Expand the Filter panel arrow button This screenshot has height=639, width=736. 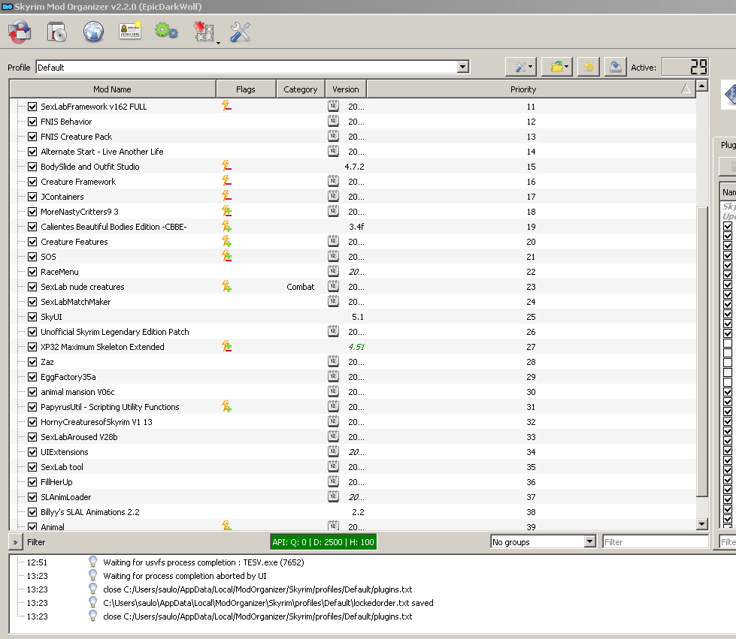15,542
